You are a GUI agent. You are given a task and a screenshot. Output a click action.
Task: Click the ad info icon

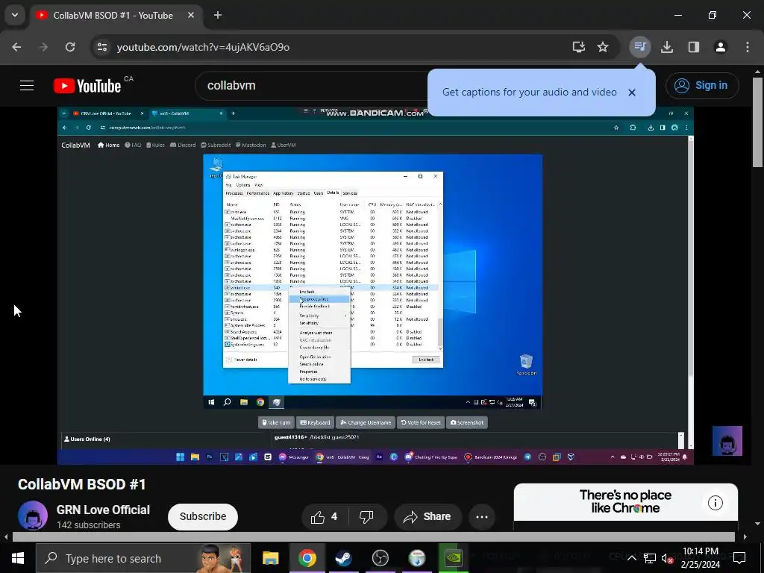click(716, 503)
